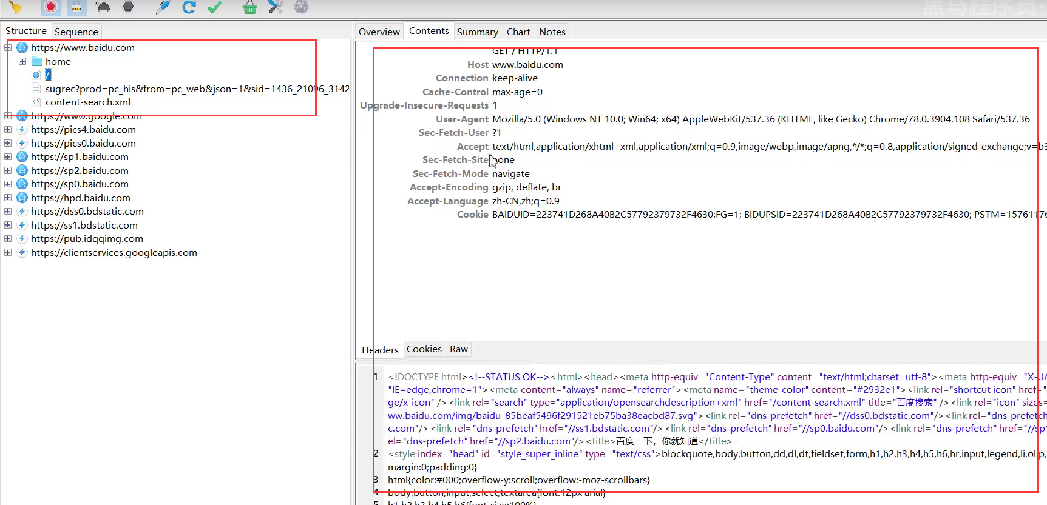This screenshot has height=505, width=1047.
Task: Click the Connection value keep-alive
Action: pyautogui.click(x=515, y=78)
